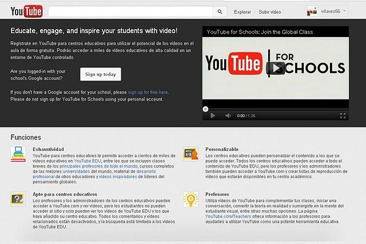366x244 pixels.
Task: Click the villaves56 account avatar
Action: (x=312, y=11)
